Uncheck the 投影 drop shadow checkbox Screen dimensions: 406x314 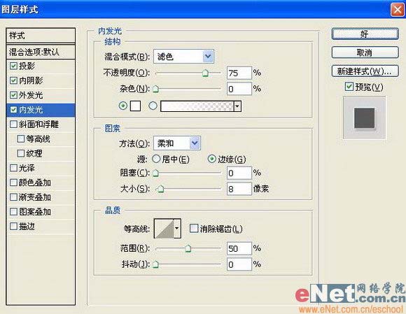tap(13, 66)
